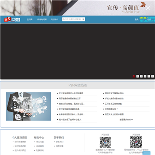Click the 关注微博 QR code
The height and width of the screenshot is (155, 155).
tap(136, 142)
